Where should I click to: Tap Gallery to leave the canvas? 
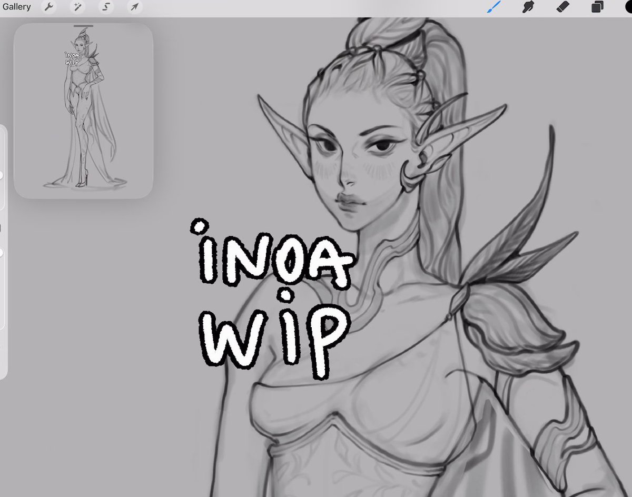pyautogui.click(x=17, y=7)
